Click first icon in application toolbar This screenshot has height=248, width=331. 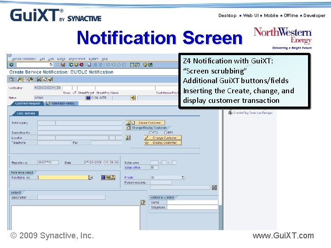tap(11, 79)
